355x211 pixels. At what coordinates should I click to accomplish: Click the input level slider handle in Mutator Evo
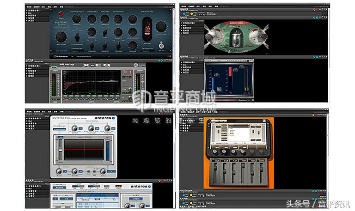61,150
